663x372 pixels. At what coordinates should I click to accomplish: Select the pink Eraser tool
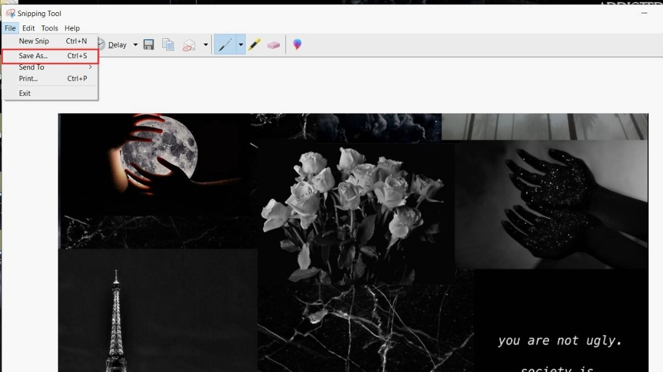click(x=273, y=45)
